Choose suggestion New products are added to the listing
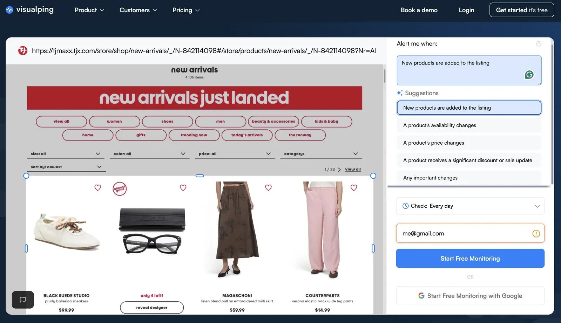 click(469, 108)
